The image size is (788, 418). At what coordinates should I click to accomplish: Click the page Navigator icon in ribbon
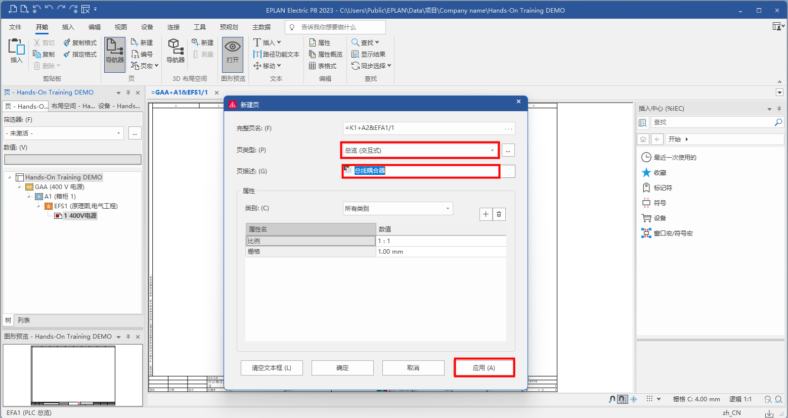tap(115, 51)
